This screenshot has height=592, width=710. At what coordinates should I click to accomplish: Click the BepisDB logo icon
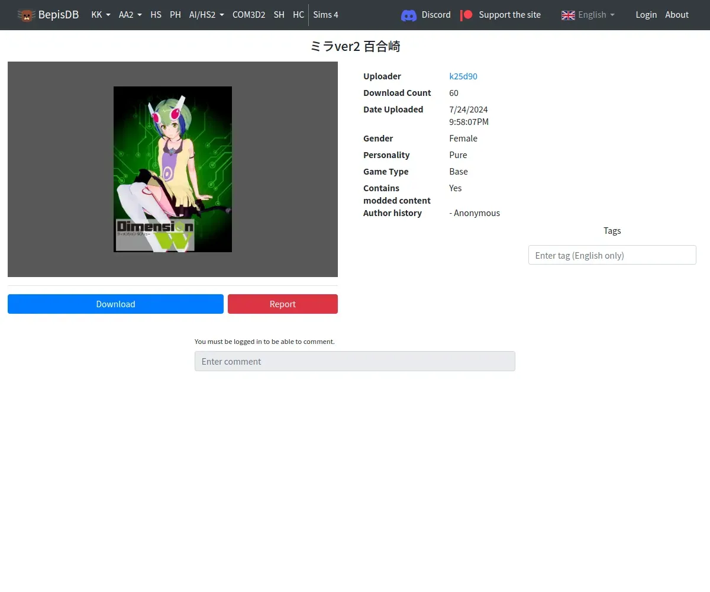(x=26, y=15)
